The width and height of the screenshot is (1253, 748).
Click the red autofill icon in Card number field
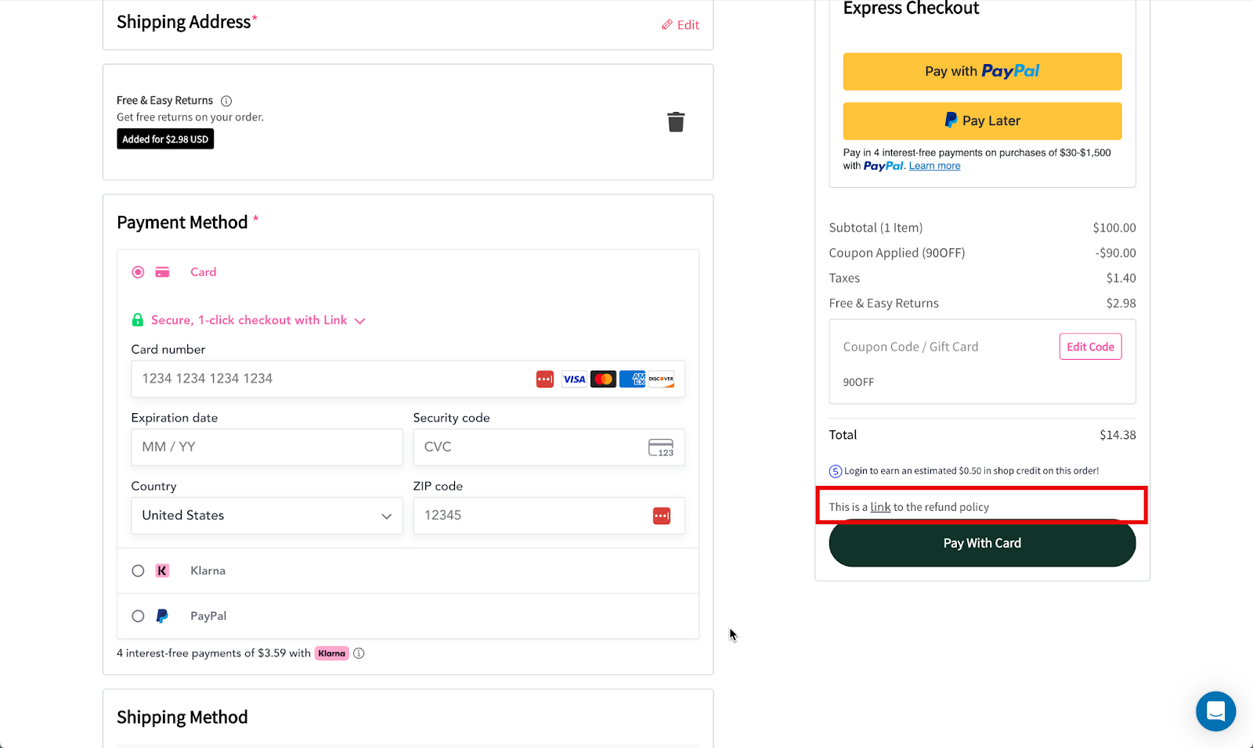pos(545,379)
